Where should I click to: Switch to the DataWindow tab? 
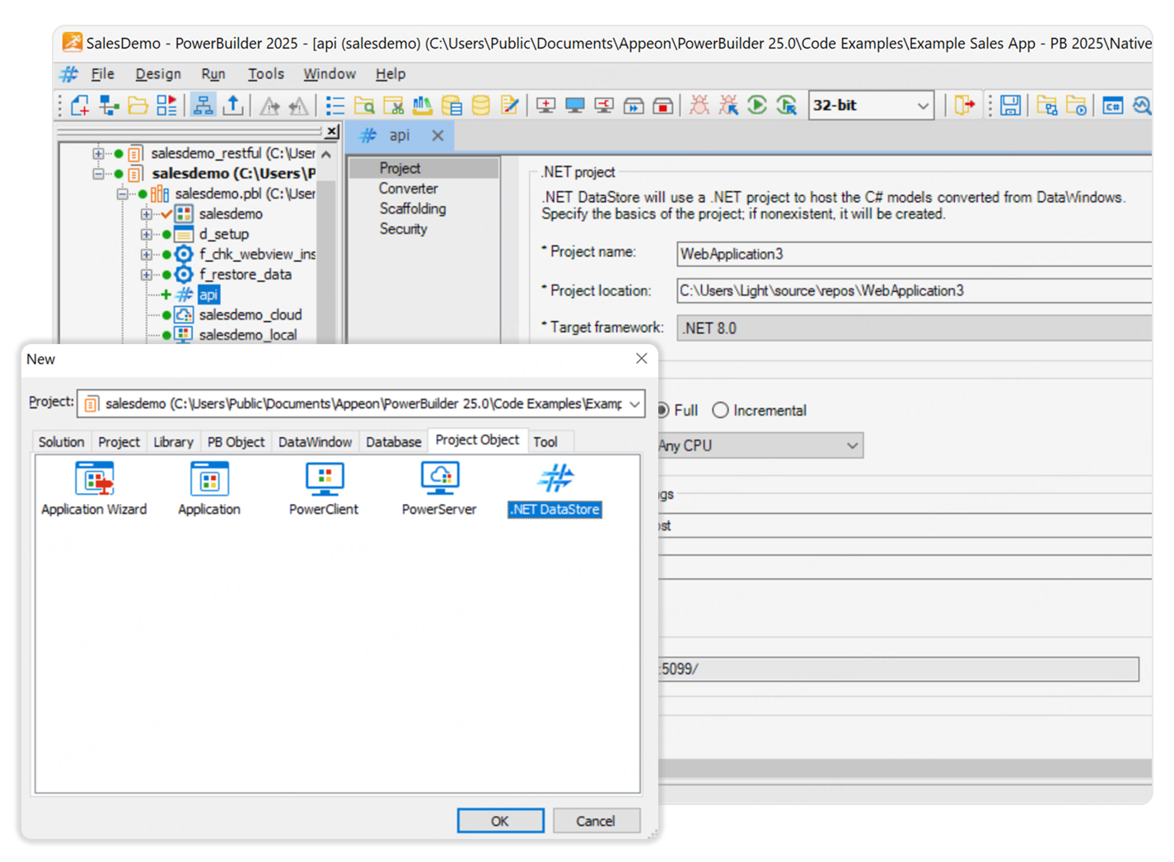coord(315,442)
